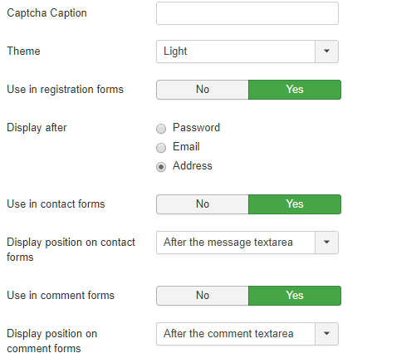Click the Captcha Caption text field
Screen dimensions: 411x363
(x=247, y=13)
